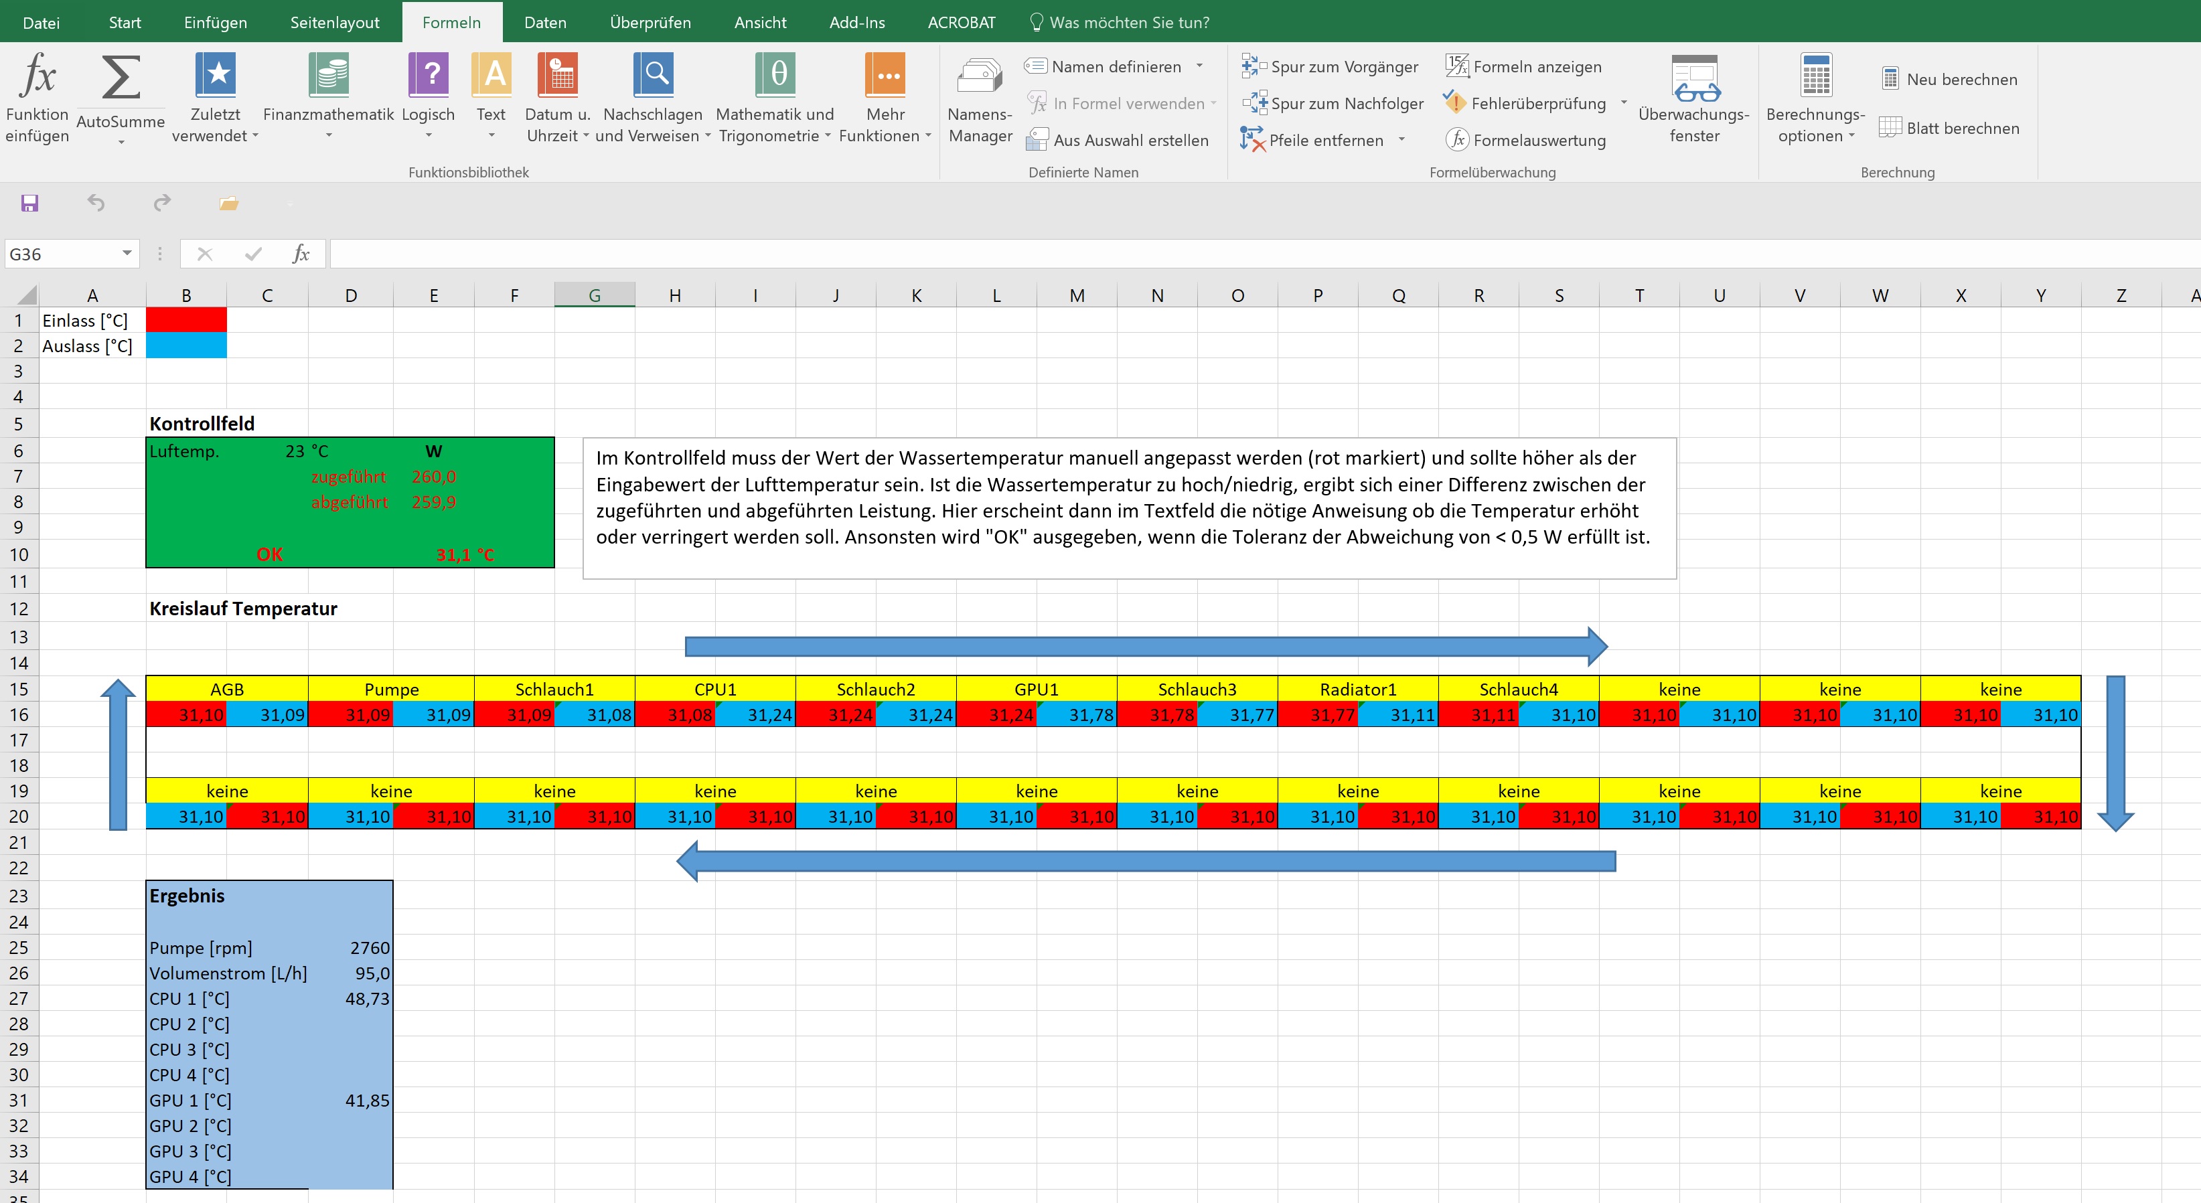2201x1203 pixels.
Task: Expand the Namen definieren dropdown arrow
Action: coord(1200,66)
